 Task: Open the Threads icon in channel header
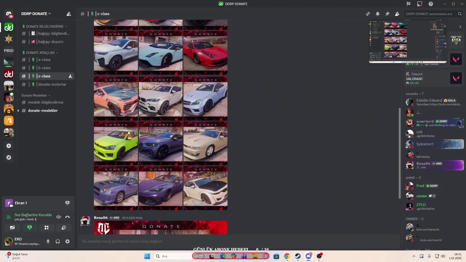pos(368,14)
